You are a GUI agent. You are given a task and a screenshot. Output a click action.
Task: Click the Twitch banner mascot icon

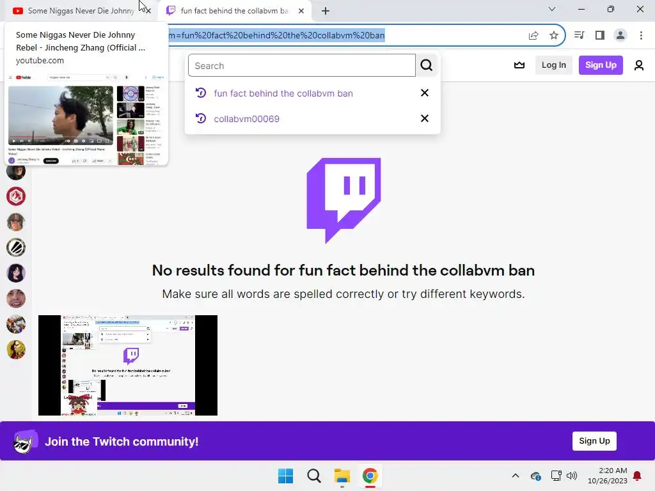24,441
